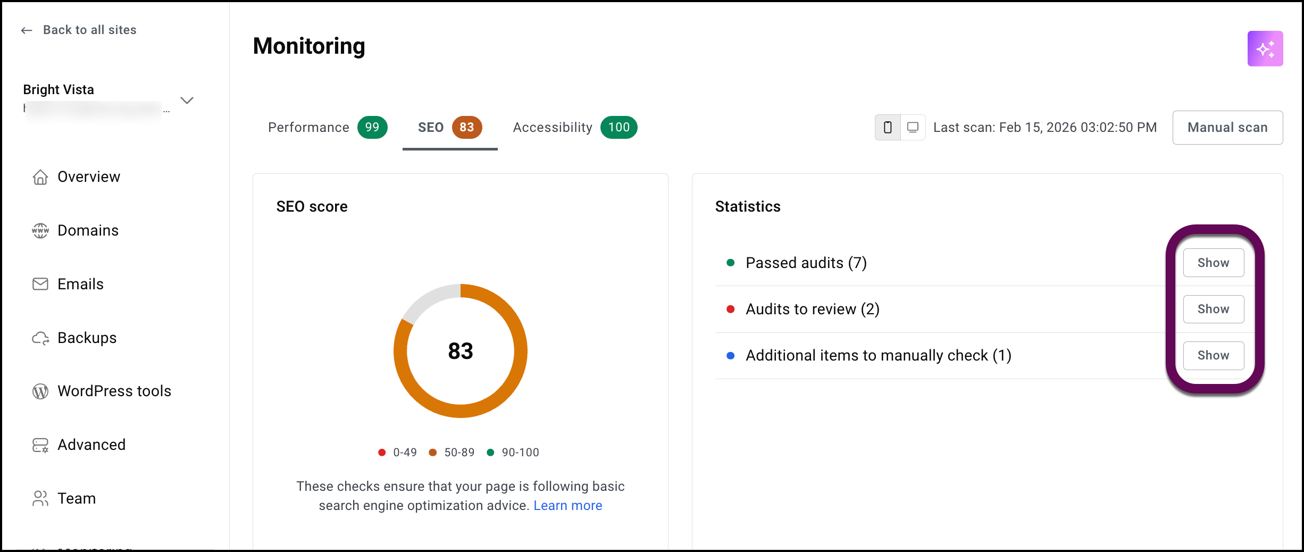This screenshot has height=552, width=1304.
Task: Follow the Learn more link
Action: pos(567,506)
